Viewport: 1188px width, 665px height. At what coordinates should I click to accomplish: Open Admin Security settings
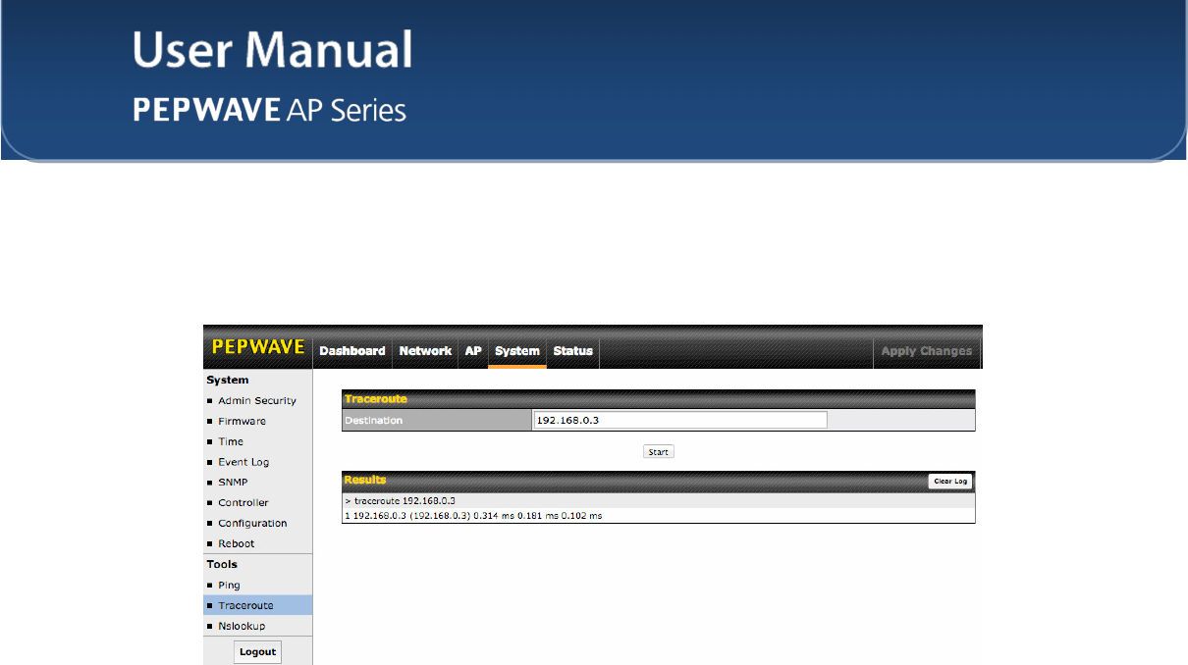257,400
